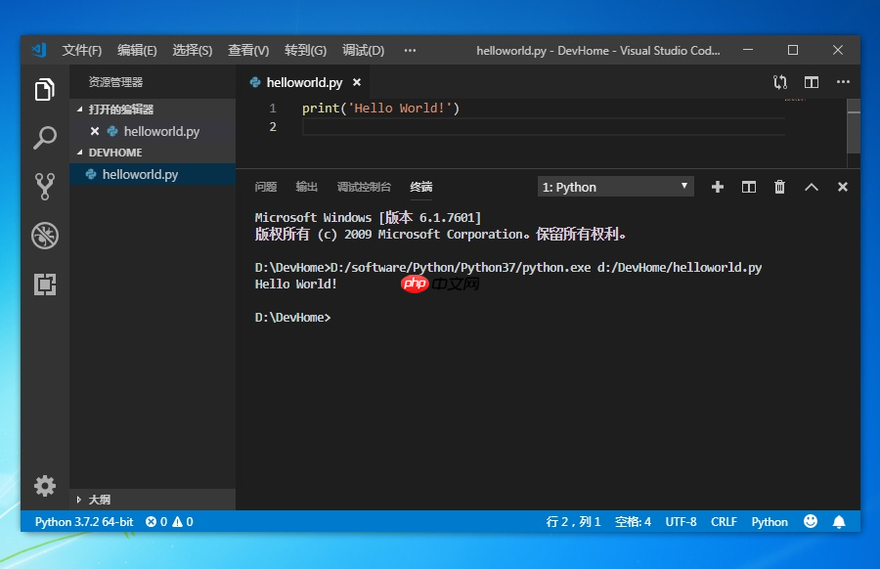Open the Extensions view
The height and width of the screenshot is (569, 880).
(x=44, y=284)
